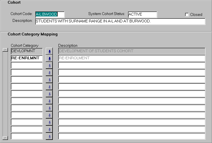Click the lookup arrow on the last category row
Screen dimensions: 212x143
click(49, 136)
